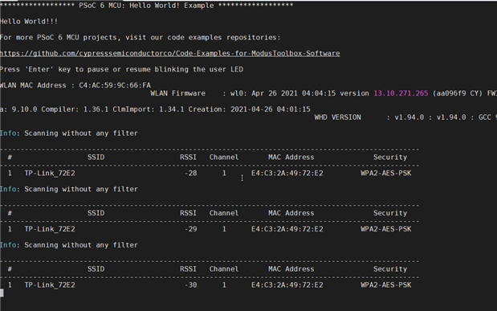Click MAC E4:C3:2A:49:72:E2 in the -30 RSSI row

[287, 285]
